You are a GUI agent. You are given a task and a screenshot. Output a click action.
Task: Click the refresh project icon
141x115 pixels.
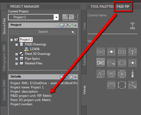pos(71,25)
